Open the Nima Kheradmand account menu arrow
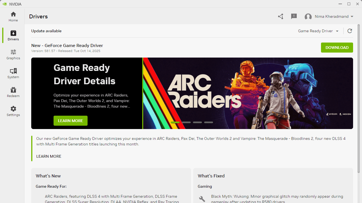Image resolution: width=362 pixels, height=203 pixels. point(352,17)
